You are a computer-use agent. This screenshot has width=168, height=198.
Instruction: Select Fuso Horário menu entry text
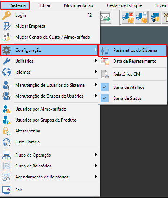(x=28, y=142)
